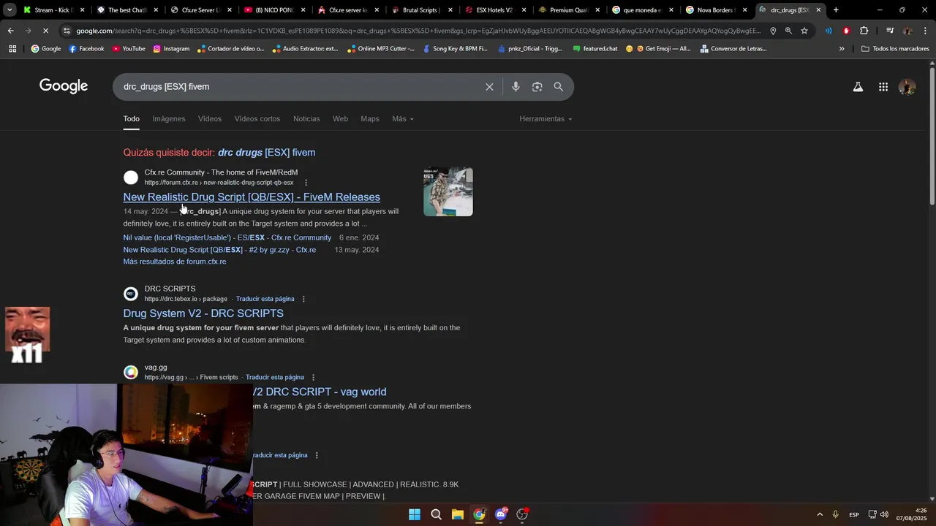Open volume control in system tray
The width and height of the screenshot is (936, 526).
(x=884, y=514)
